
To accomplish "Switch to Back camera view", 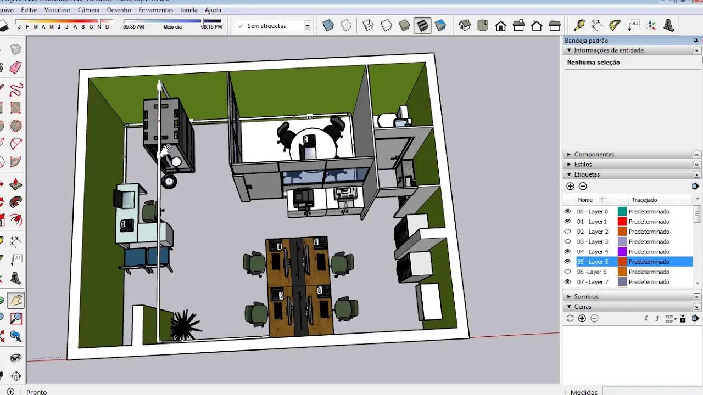I will tap(537, 25).
